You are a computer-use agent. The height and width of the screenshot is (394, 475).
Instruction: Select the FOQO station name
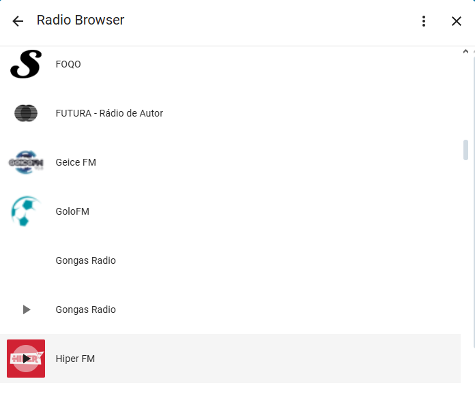pyautogui.click(x=68, y=64)
